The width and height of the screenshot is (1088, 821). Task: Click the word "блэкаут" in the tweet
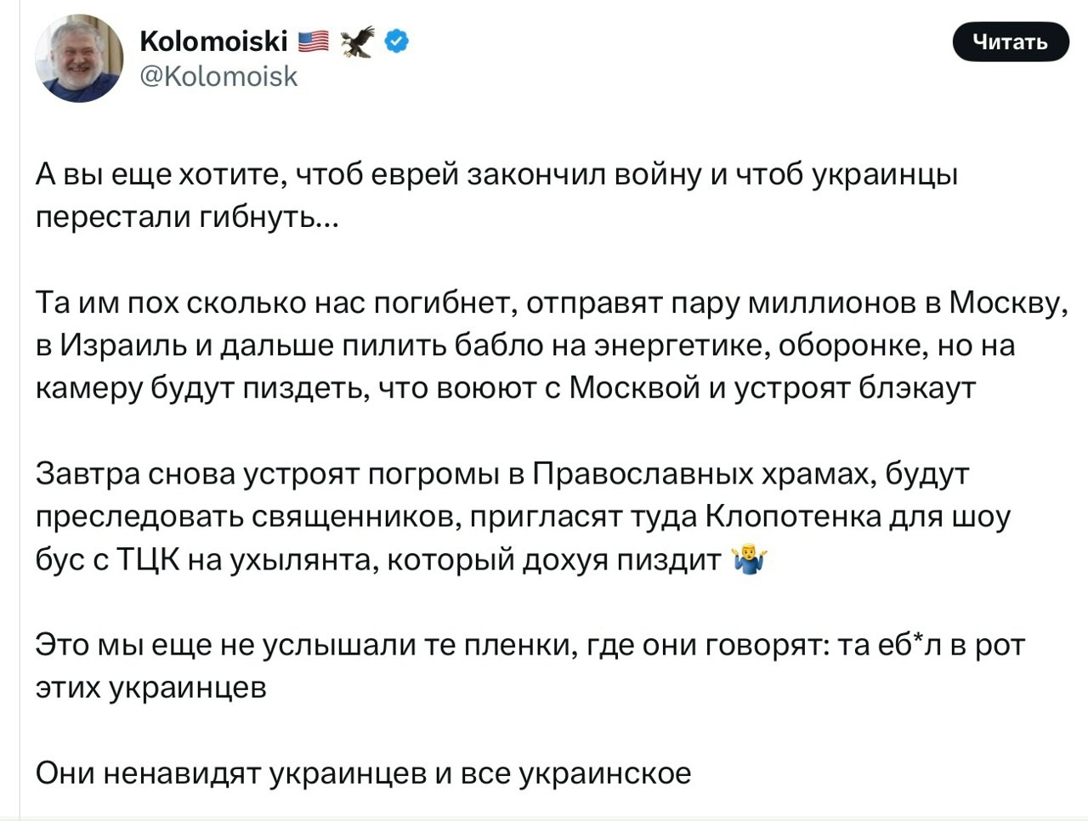[x=917, y=388]
